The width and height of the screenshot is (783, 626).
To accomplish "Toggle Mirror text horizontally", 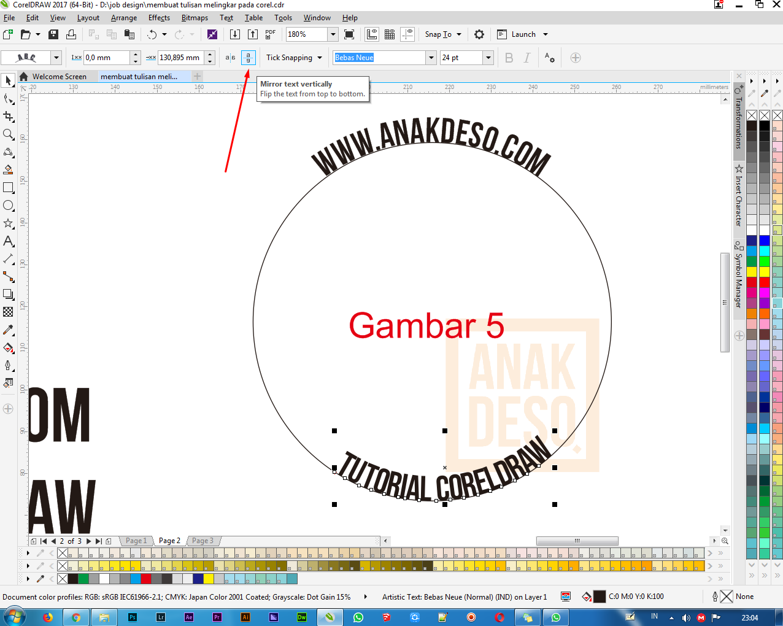I will click(x=230, y=58).
